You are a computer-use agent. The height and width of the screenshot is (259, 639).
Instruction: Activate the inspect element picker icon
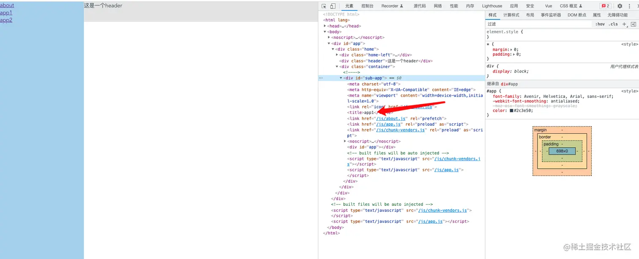[324, 6]
